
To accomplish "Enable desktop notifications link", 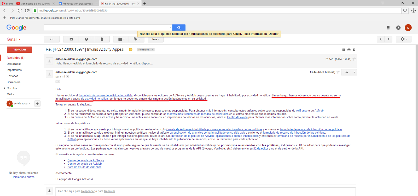I will (x=161, y=34).
